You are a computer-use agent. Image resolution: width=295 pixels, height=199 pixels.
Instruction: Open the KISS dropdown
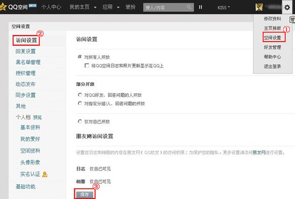(223, 8)
